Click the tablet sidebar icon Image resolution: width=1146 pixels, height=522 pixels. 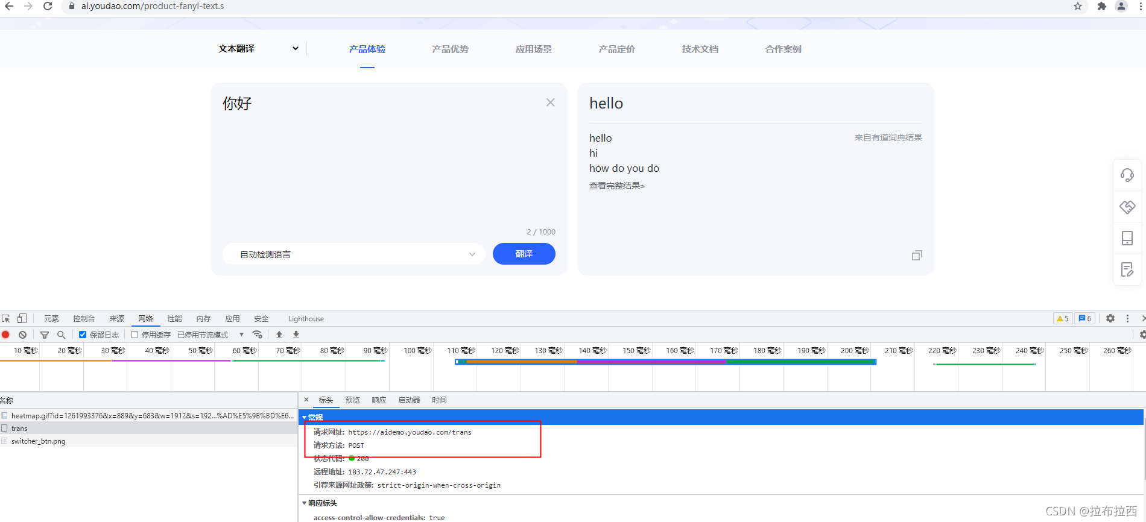click(x=1127, y=238)
